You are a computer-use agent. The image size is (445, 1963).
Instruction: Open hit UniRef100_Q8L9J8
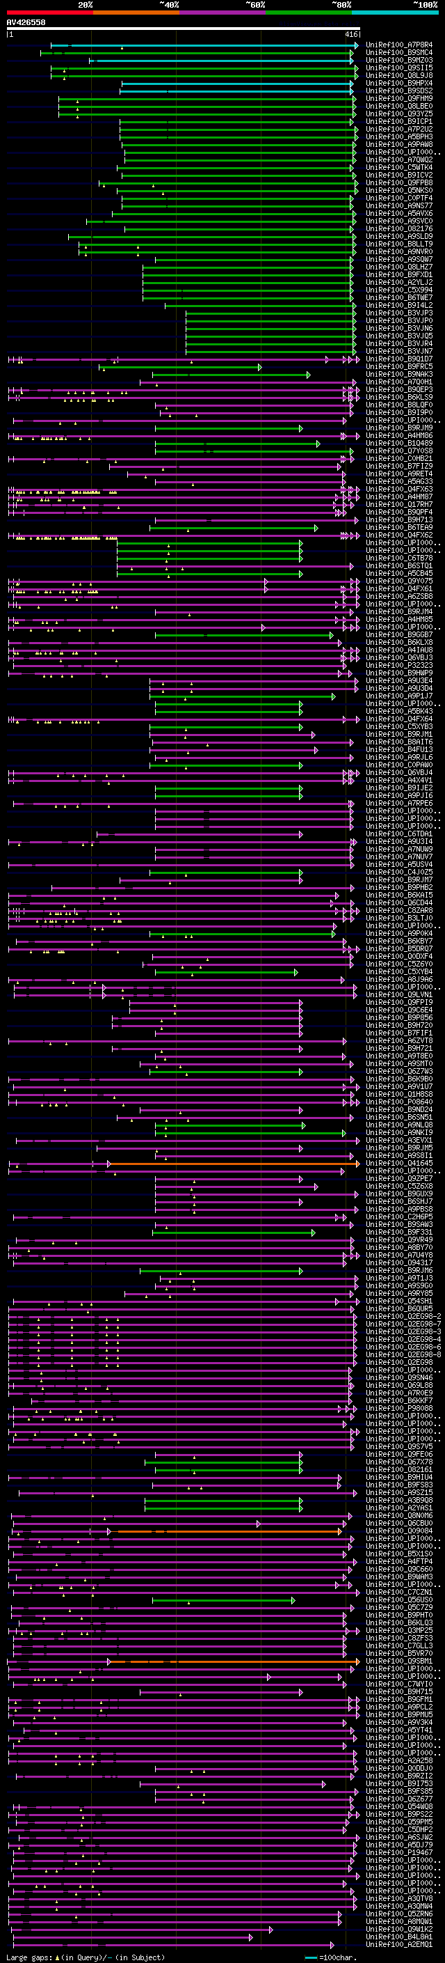click(x=399, y=75)
